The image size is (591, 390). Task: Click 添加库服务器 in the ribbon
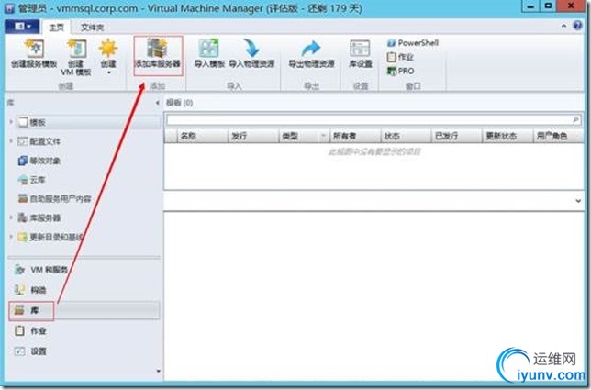[x=158, y=54]
